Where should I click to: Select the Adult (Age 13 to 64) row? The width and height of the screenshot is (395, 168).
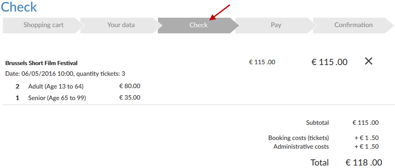click(56, 86)
